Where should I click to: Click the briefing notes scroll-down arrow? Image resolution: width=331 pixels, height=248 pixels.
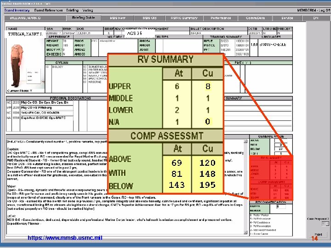[x=245, y=232]
